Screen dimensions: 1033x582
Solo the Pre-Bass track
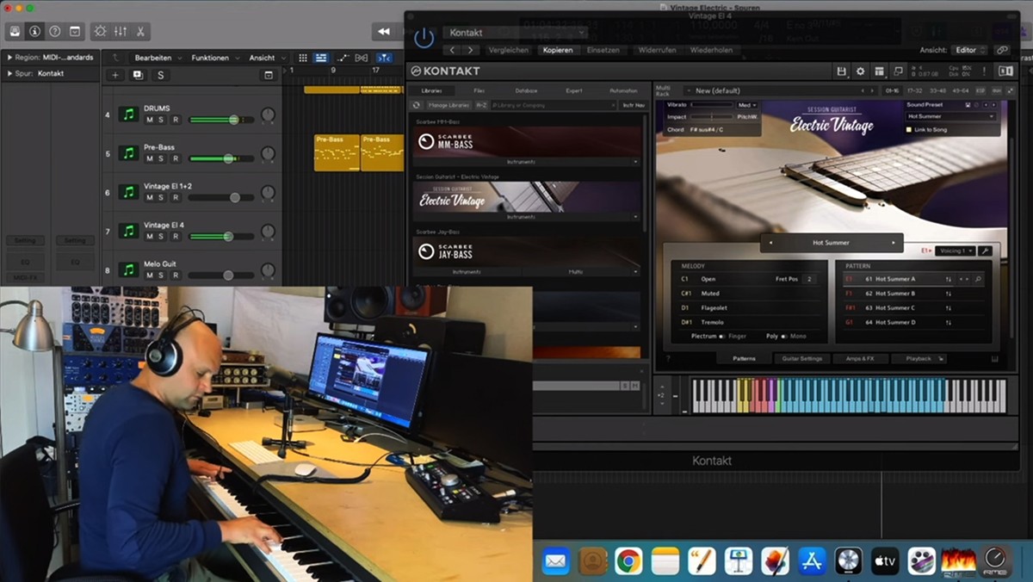coord(161,158)
